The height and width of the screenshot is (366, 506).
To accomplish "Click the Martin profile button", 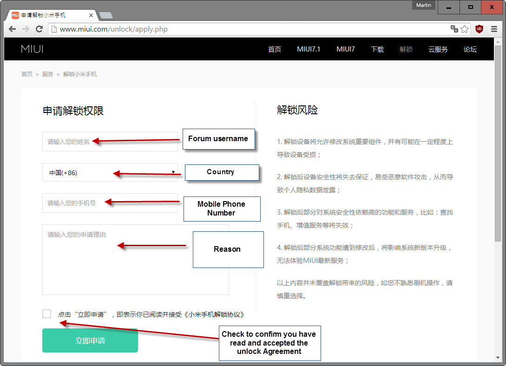I will pos(424,5).
